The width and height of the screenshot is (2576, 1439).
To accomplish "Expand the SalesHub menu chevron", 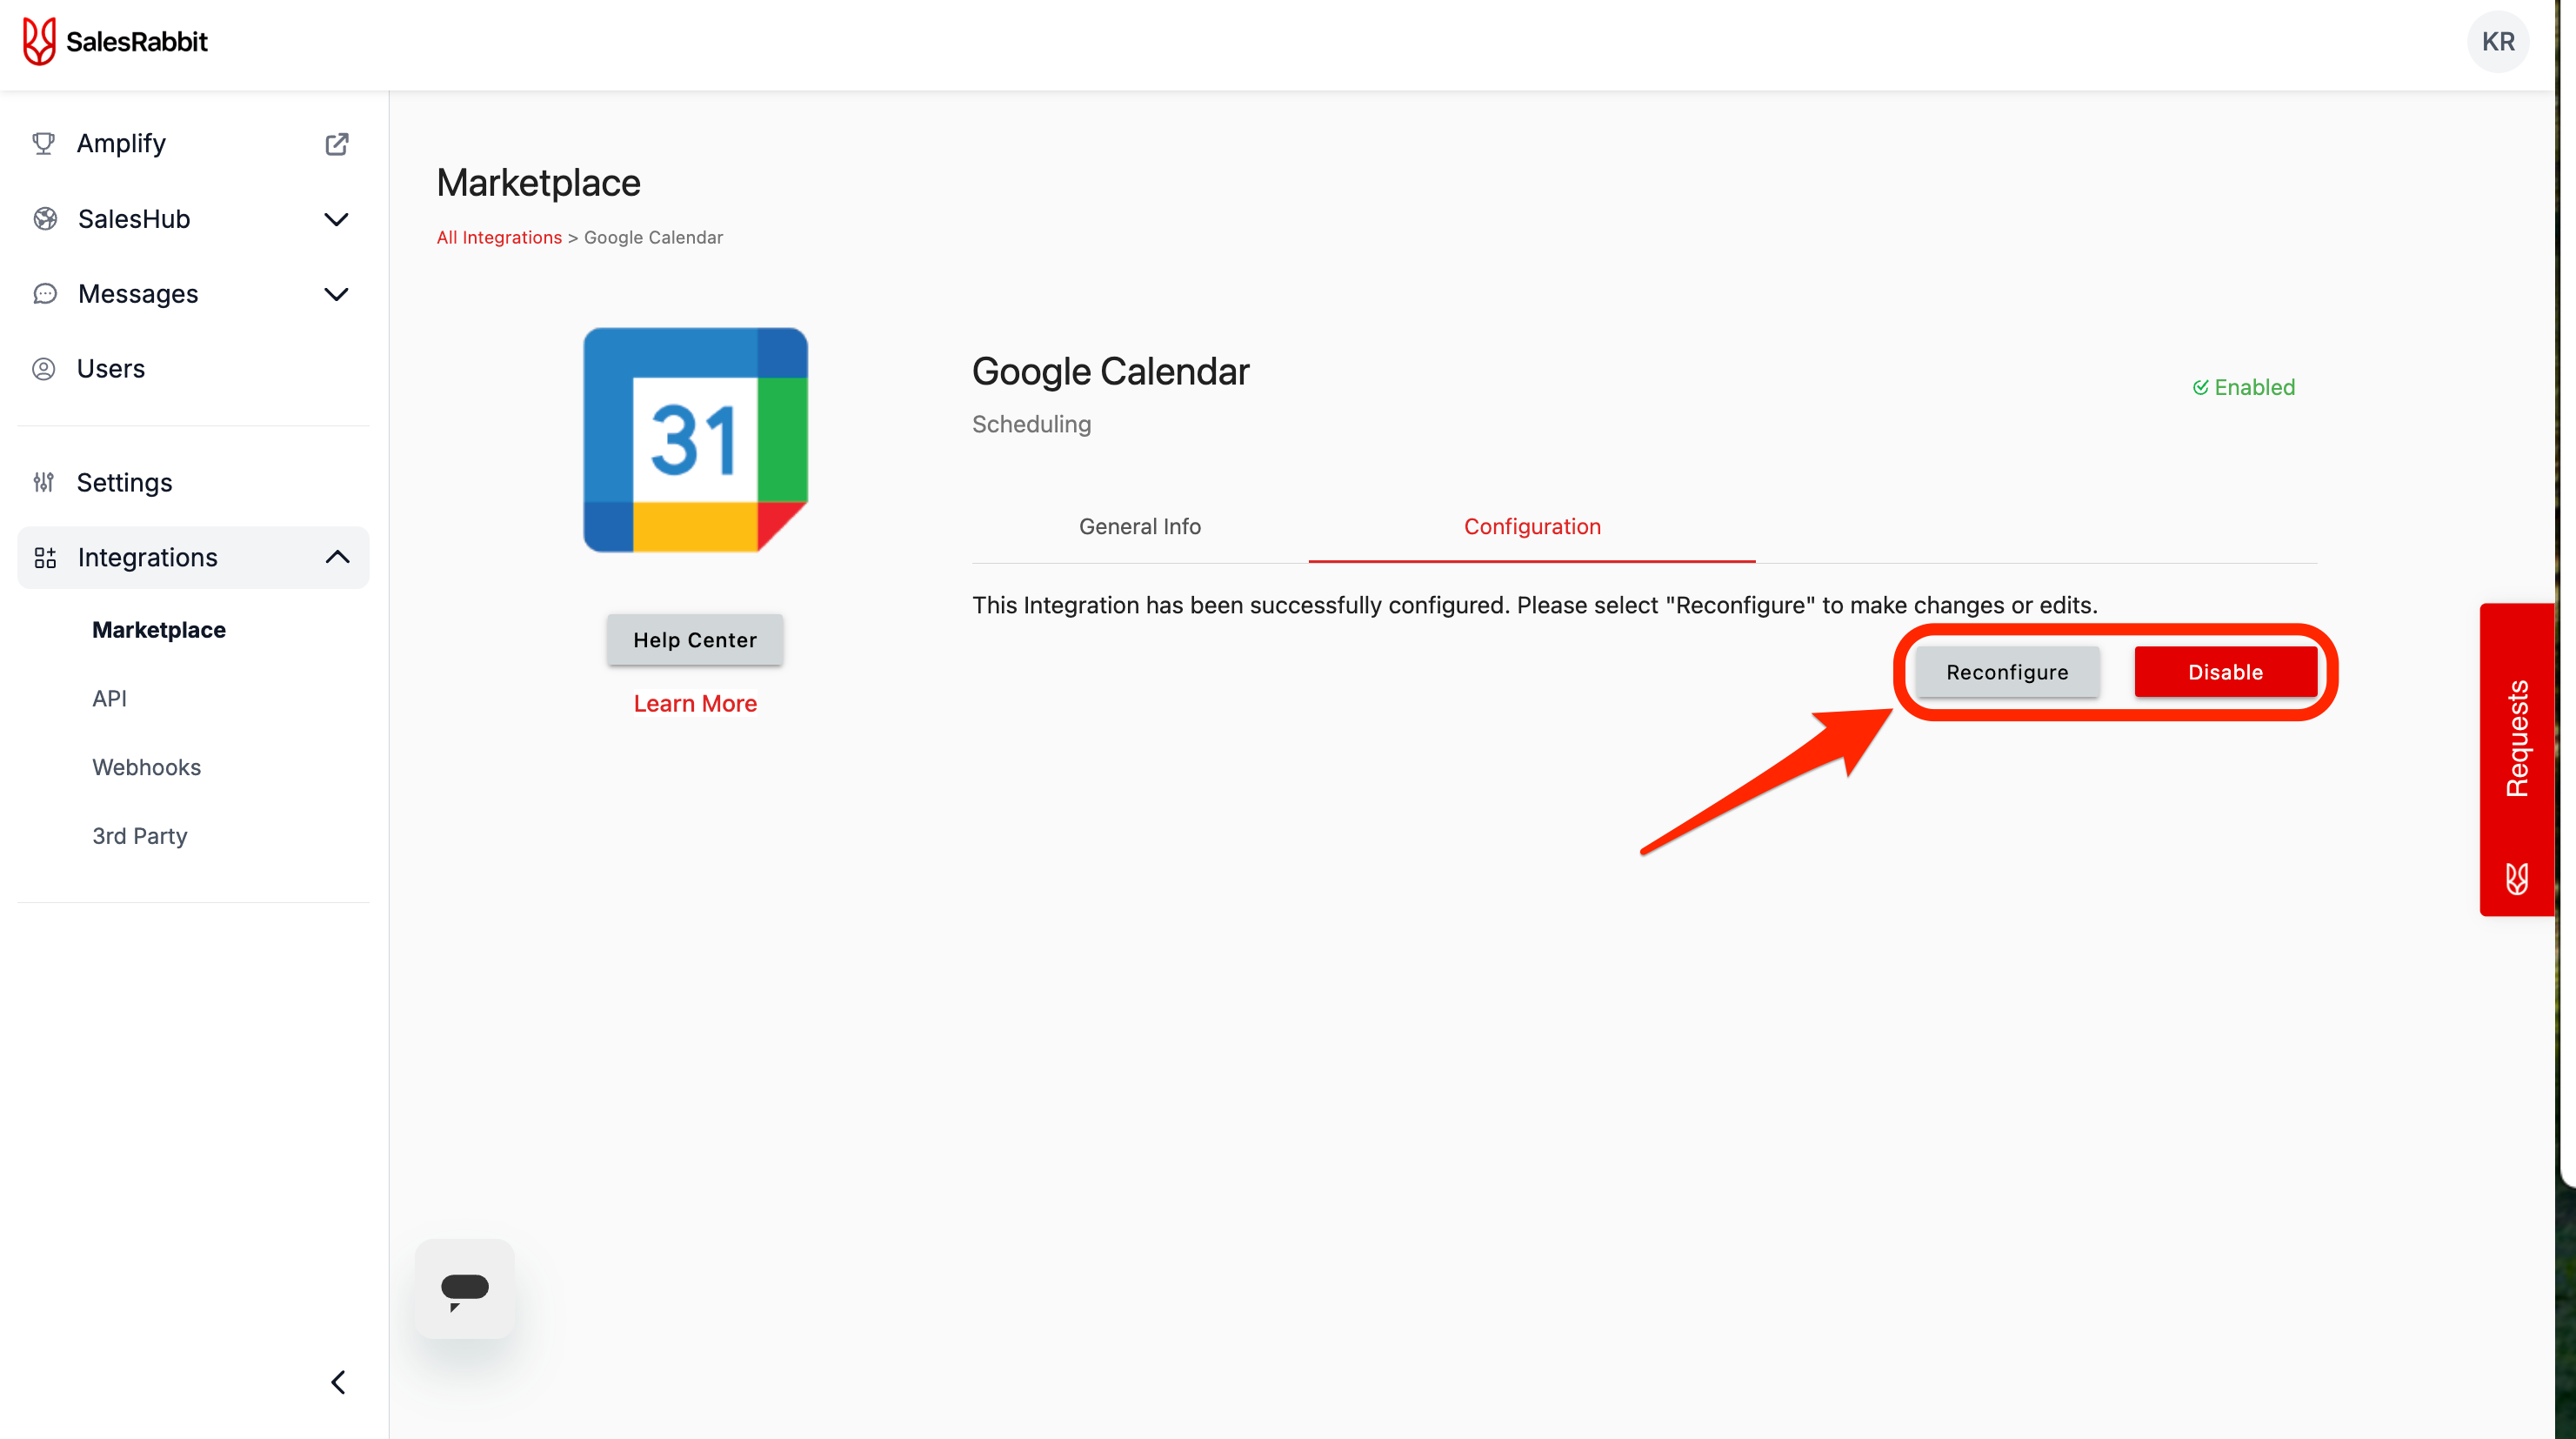I will [x=337, y=219].
